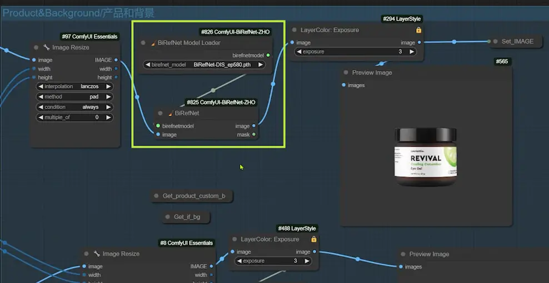
Task: Click the 'Product&Background/产品和背景' group title
Action: 78,13
